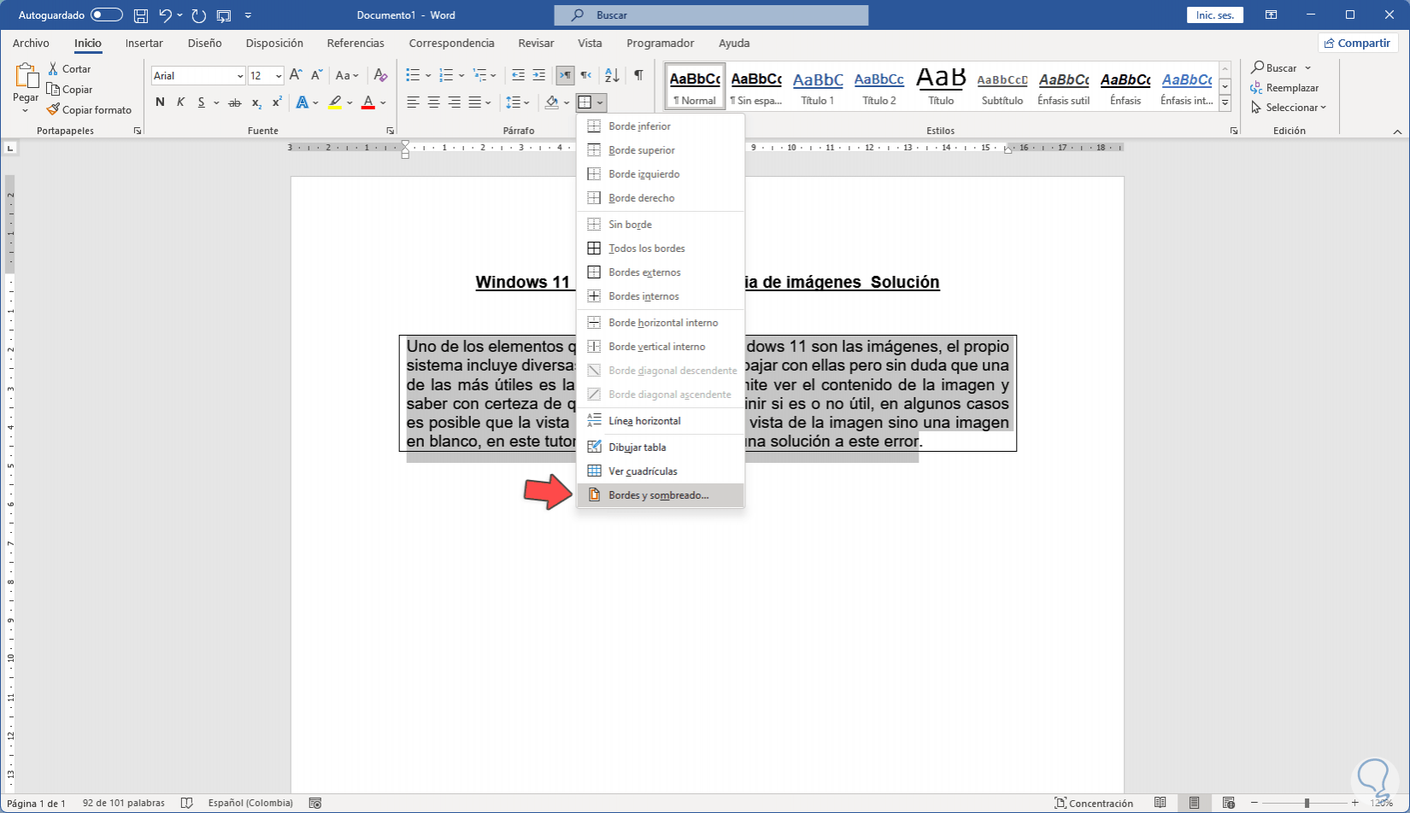Switch to Read Mode view

(1160, 803)
